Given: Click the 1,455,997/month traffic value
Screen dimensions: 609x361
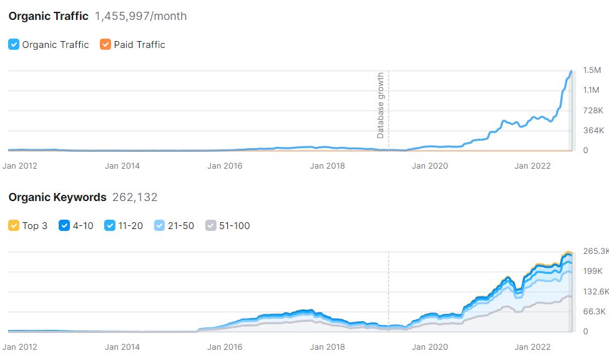Looking at the screenshot, I should point(140,16).
